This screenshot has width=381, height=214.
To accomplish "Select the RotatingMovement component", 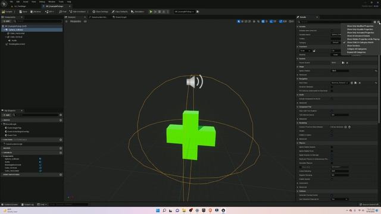I will tap(17, 44).
